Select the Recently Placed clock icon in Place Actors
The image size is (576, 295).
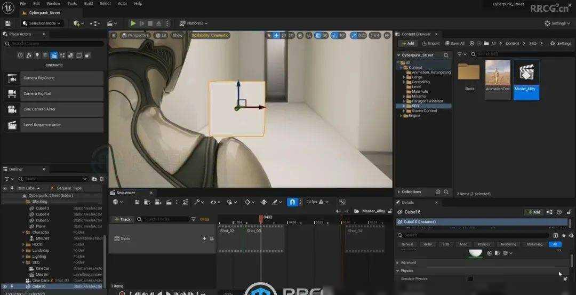click(x=20, y=55)
